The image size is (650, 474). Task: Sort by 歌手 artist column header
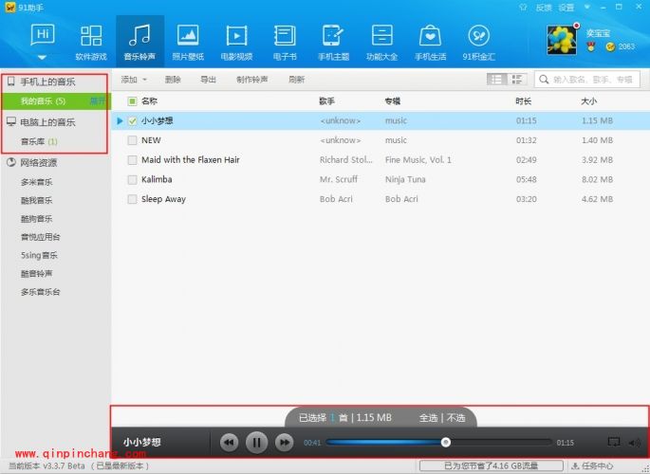click(x=326, y=101)
